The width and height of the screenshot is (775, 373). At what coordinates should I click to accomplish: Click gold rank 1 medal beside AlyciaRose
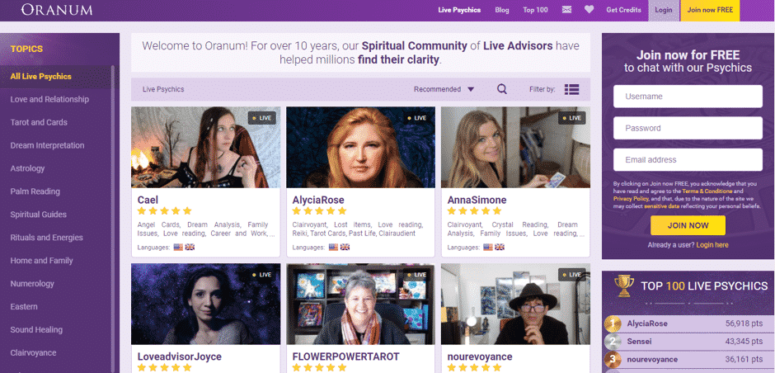[x=613, y=324]
